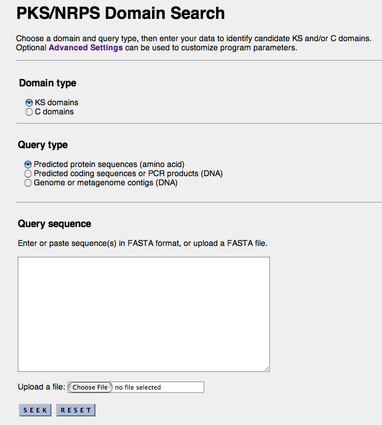The height and width of the screenshot is (425, 382).
Task: Choose Genome or metagenome contigs (DNA) option
Action: [x=28, y=183]
